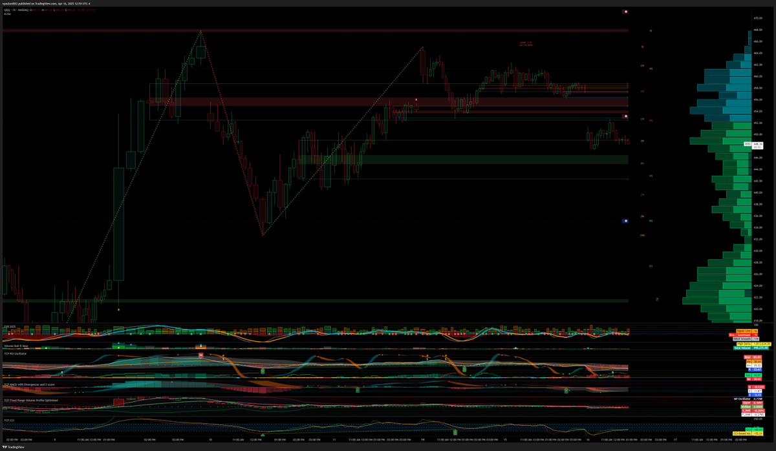This screenshot has height=451, width=776.
Task: Select the blue marker icon at the 435 level
Action: point(625,221)
